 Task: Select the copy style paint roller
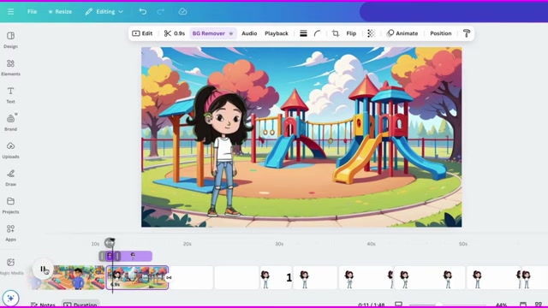pos(467,33)
